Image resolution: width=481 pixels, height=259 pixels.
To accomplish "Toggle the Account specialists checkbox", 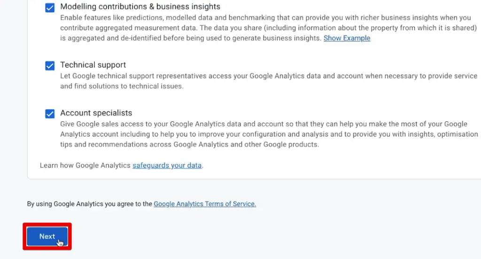I will click(50, 113).
